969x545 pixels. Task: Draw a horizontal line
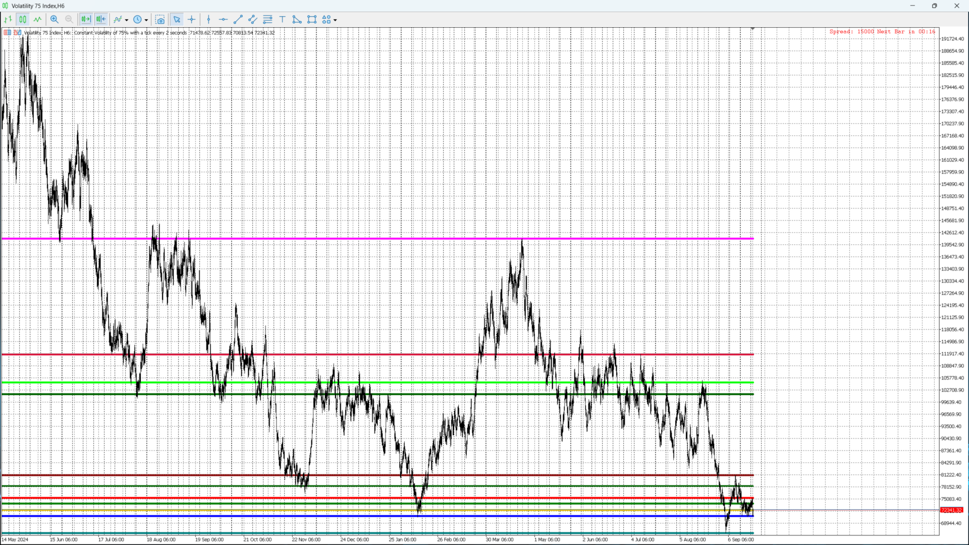click(223, 20)
